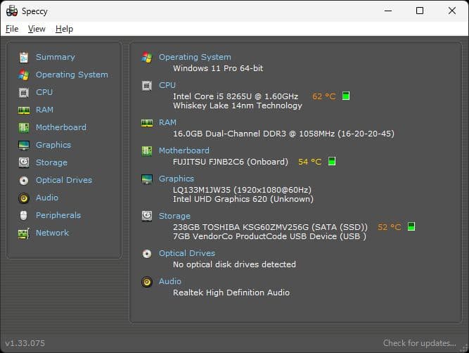Open the View menu
Screen dimensions: 469x353
[37, 29]
